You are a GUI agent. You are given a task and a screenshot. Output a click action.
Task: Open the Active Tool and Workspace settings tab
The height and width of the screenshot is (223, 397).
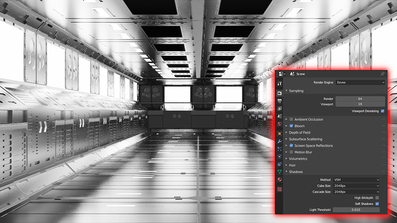coord(280,83)
